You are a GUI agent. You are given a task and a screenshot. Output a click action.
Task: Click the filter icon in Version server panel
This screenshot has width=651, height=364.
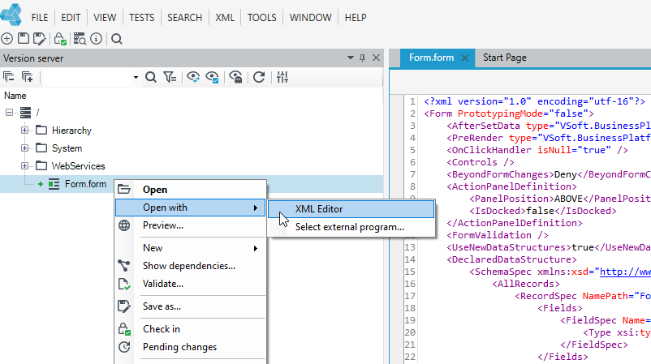click(x=170, y=77)
